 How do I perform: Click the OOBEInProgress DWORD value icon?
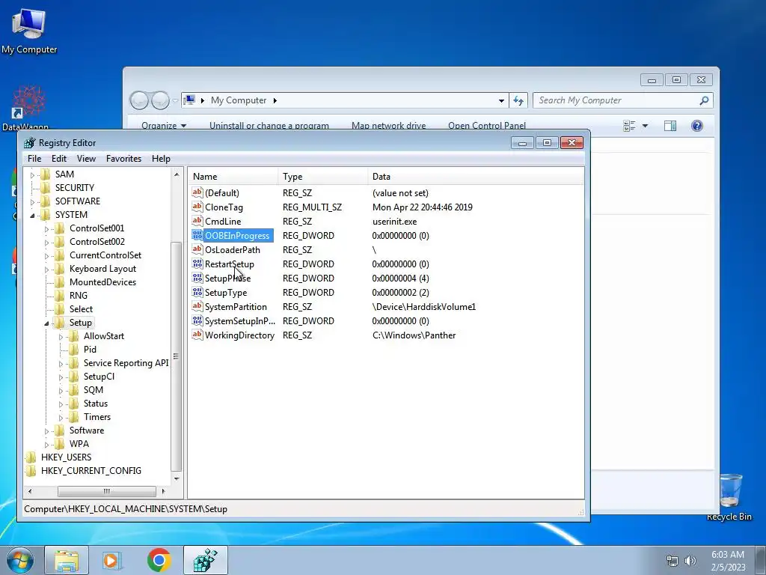(x=197, y=235)
